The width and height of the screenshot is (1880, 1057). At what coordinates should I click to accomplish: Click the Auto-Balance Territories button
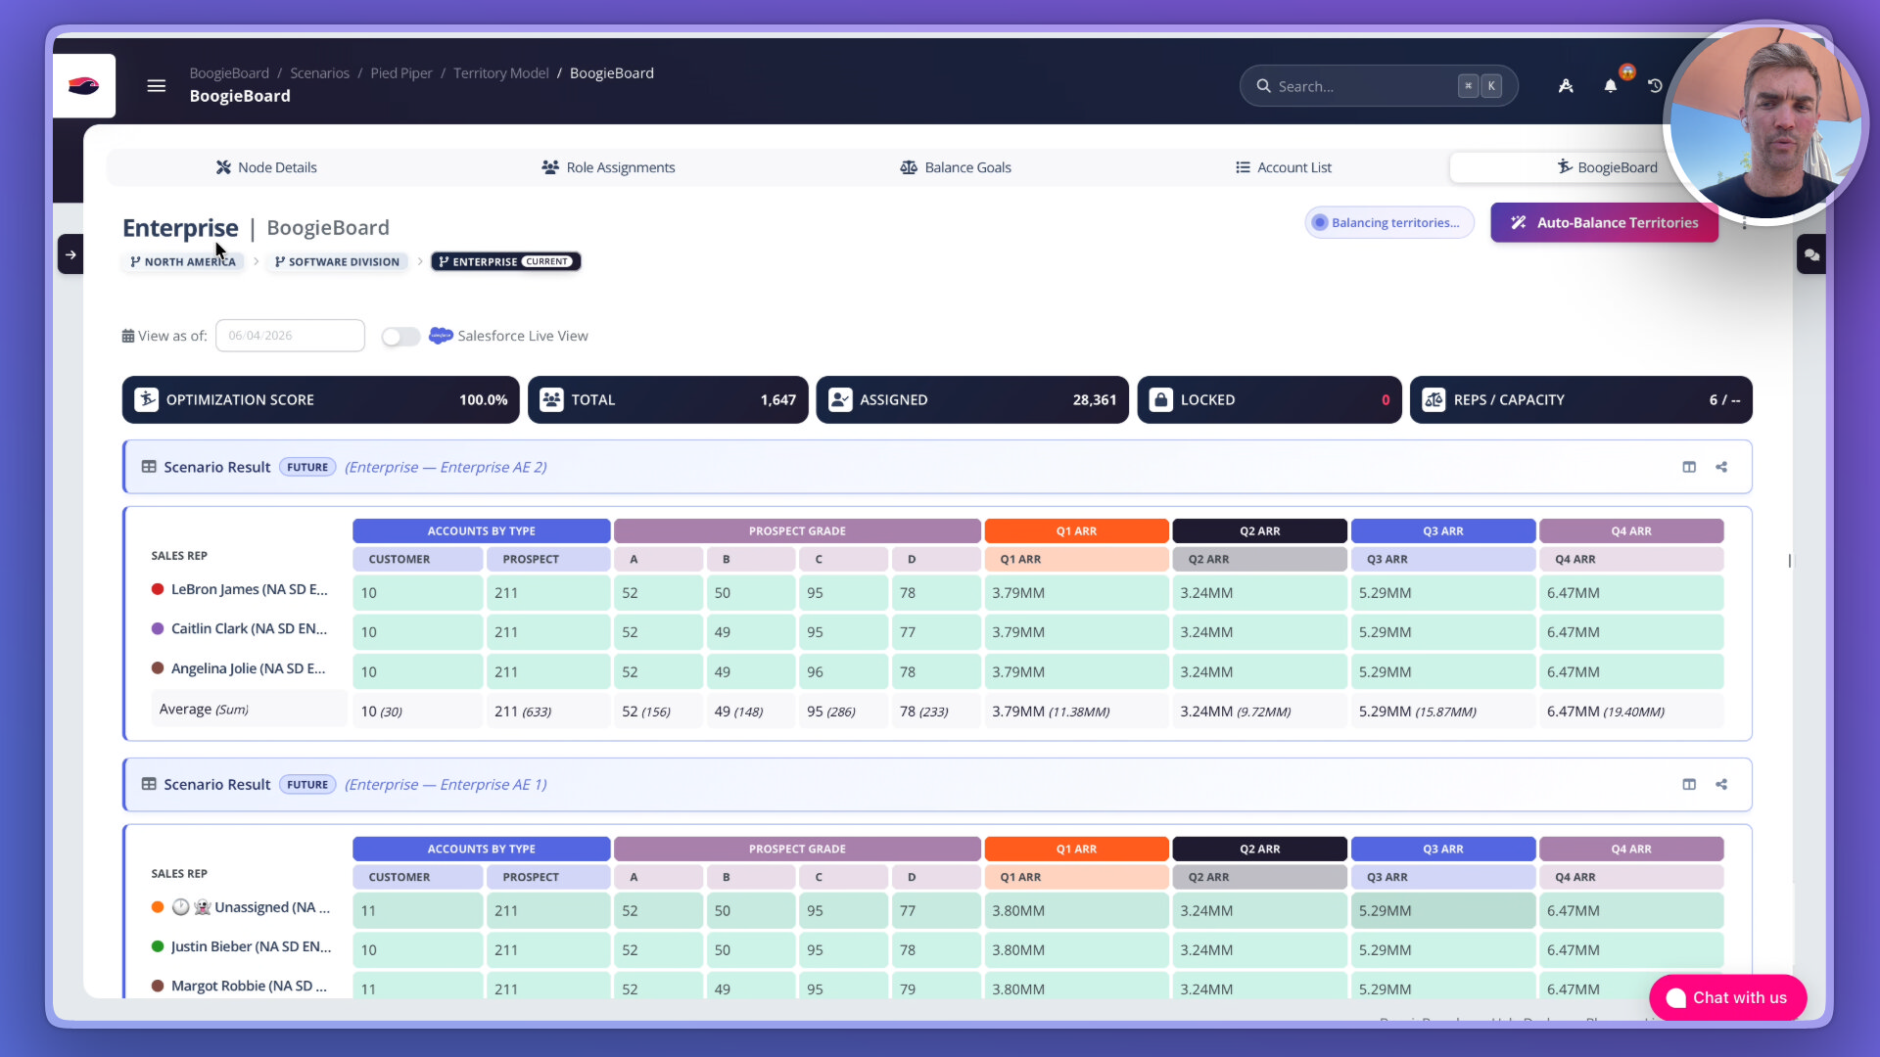click(x=1604, y=222)
